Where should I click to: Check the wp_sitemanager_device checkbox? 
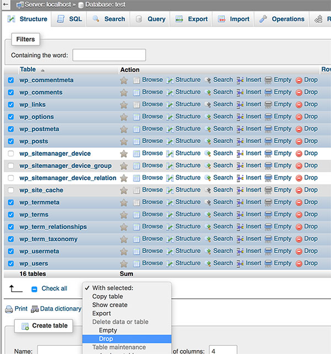[11, 154]
